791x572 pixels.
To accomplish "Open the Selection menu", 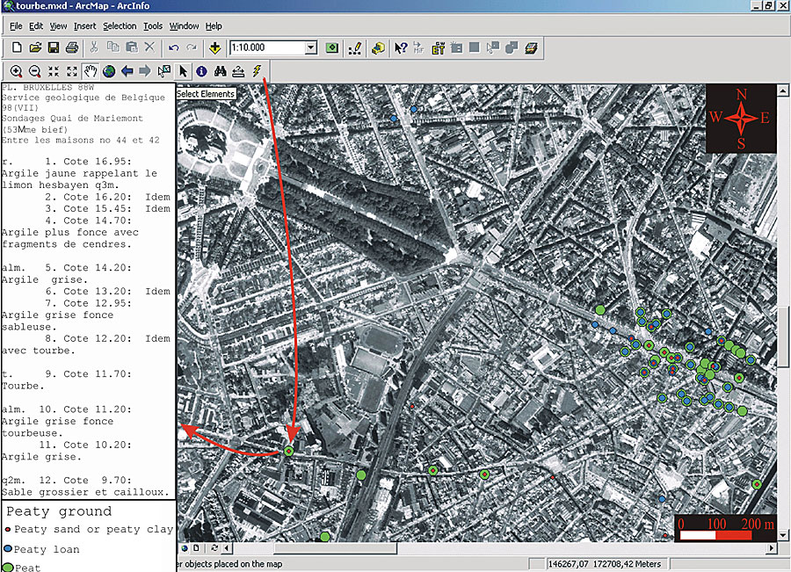I will pos(120,26).
